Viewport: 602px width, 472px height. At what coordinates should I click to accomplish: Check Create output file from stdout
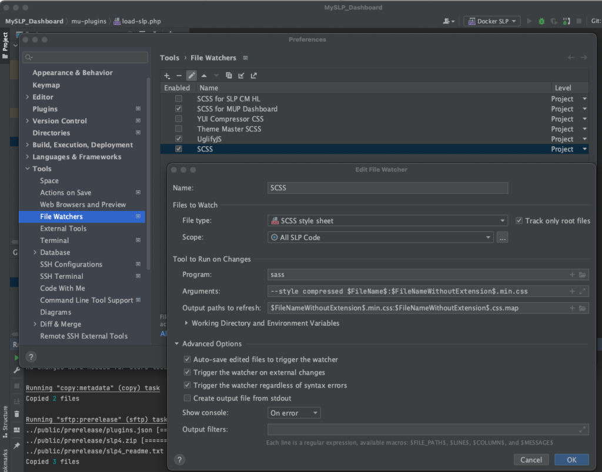pyautogui.click(x=187, y=398)
